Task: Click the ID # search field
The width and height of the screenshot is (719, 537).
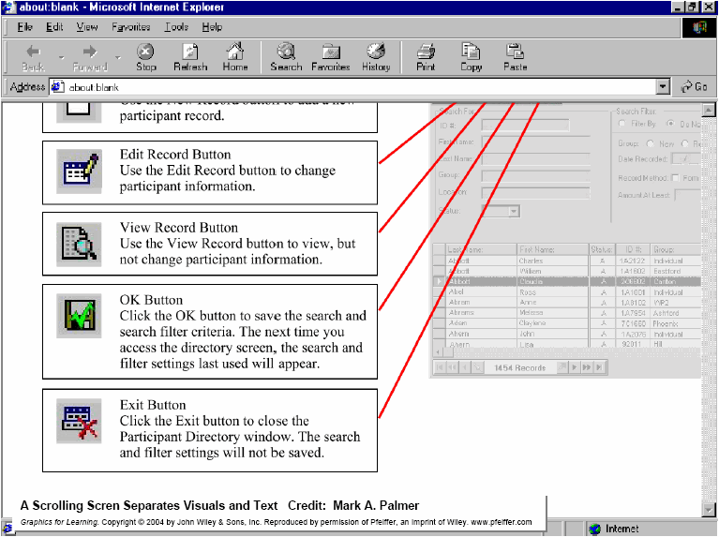Action: pyautogui.click(x=526, y=126)
